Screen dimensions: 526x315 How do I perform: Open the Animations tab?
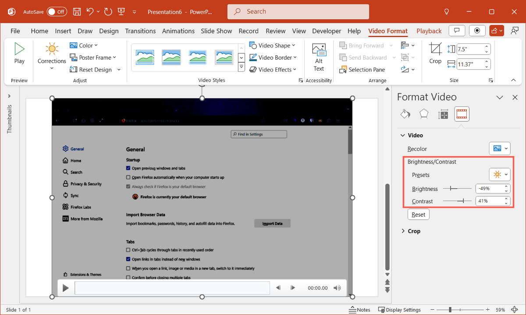pos(178,31)
